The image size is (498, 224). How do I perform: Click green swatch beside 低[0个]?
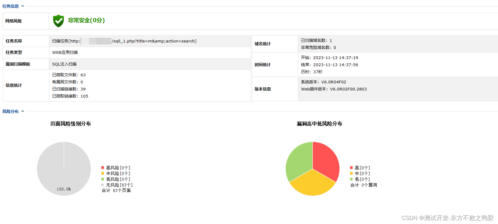coord(351,179)
